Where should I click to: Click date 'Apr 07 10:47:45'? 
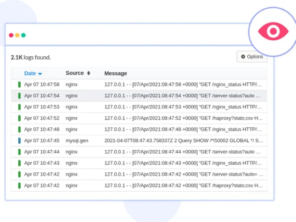[42, 141]
